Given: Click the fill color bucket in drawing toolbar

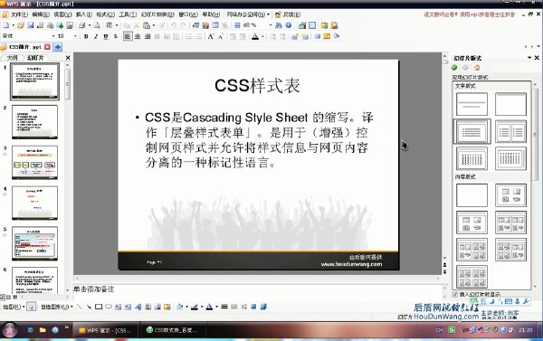Looking at the screenshot, I should click(180, 307).
